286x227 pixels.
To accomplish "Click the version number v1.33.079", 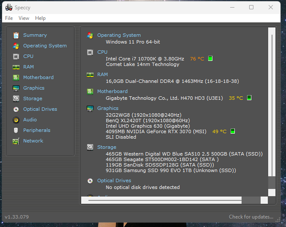I will pos(17,217).
